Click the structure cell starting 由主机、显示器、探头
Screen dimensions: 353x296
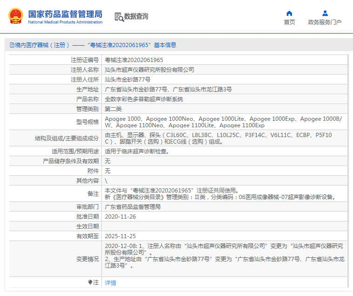tap(224, 138)
